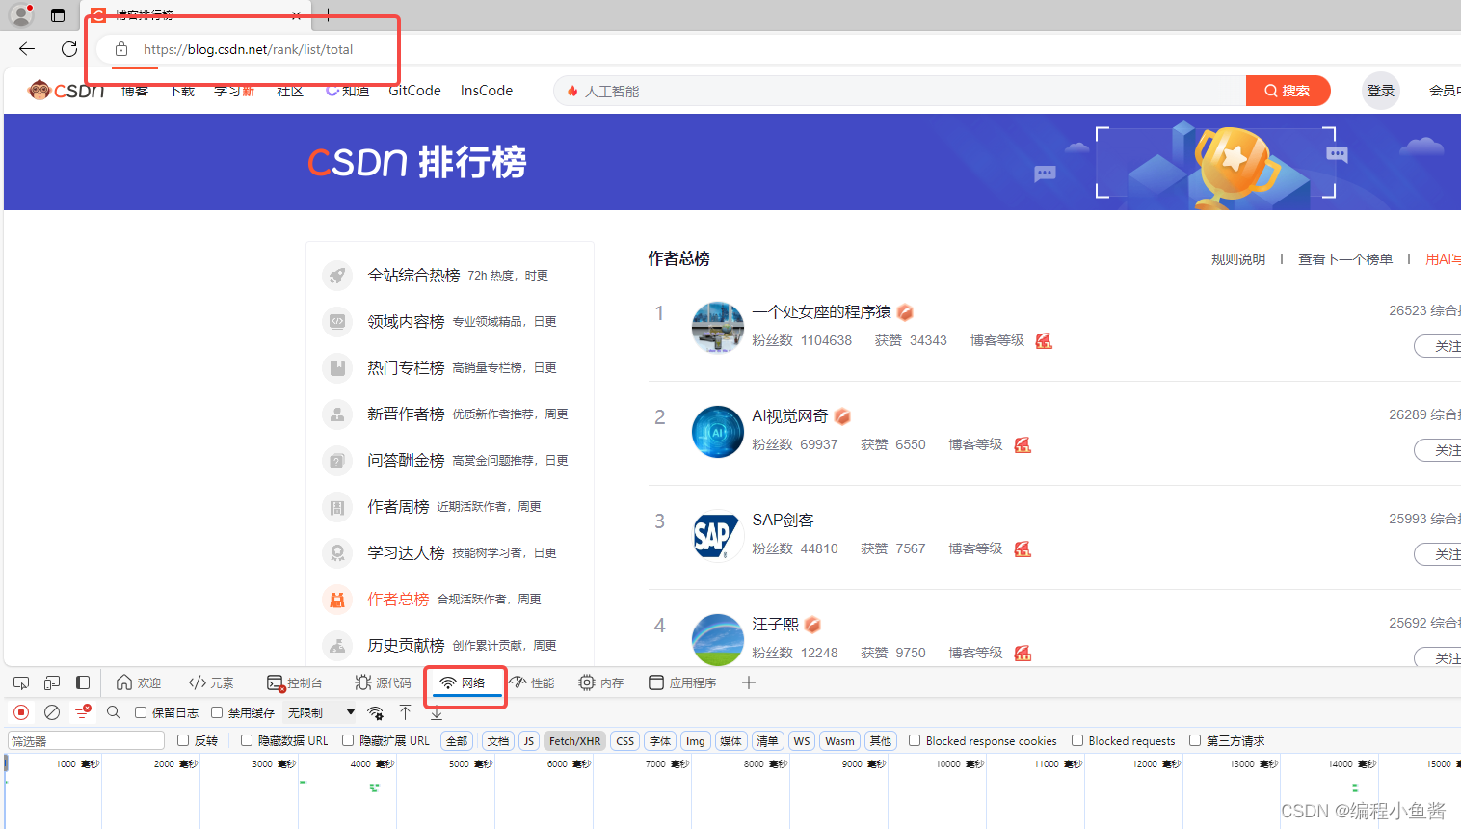Select the CSS filter button
The height and width of the screenshot is (829, 1461).
click(x=625, y=740)
